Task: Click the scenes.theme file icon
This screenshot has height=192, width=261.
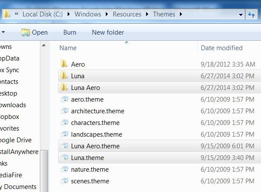Action: pyautogui.click(x=65, y=181)
